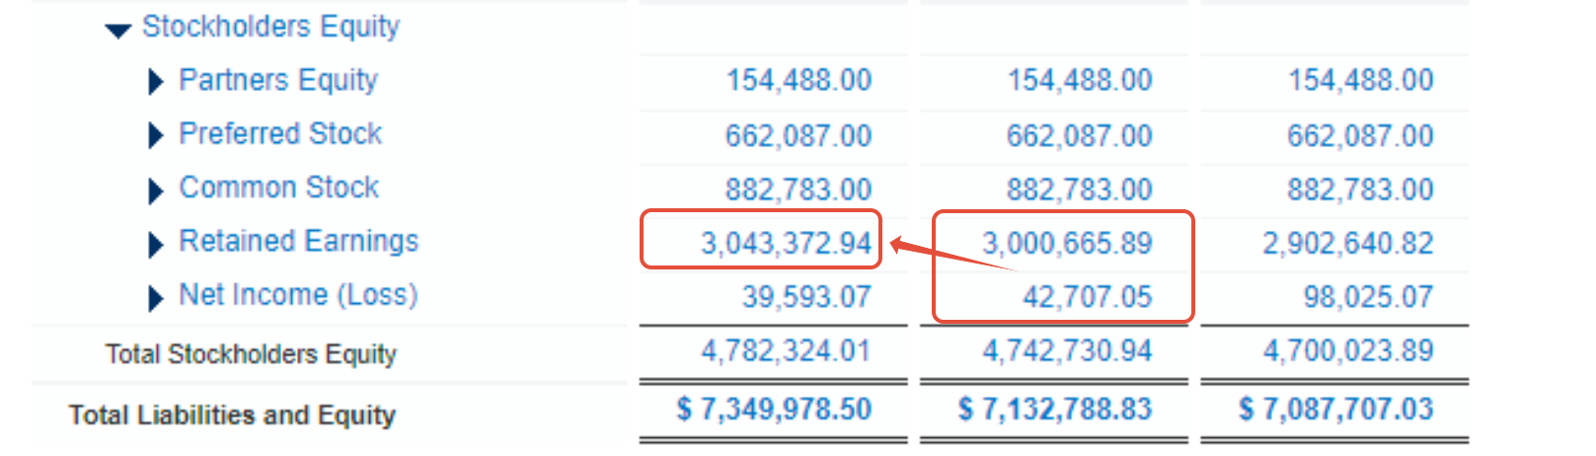
Task: Click Retained Earnings value 3,000,665.89
Action: 1067,243
